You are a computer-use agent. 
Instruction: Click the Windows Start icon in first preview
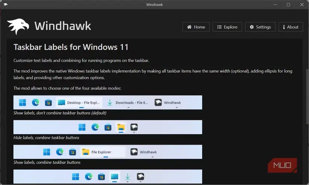pyautogui.click(x=22, y=102)
